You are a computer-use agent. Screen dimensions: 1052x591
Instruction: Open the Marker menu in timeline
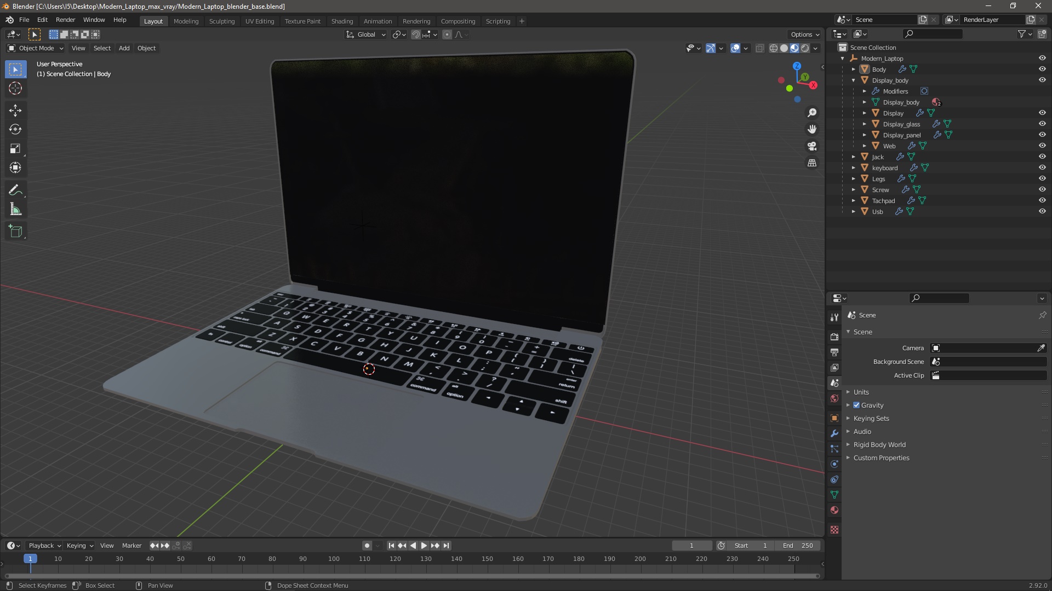pyautogui.click(x=131, y=546)
